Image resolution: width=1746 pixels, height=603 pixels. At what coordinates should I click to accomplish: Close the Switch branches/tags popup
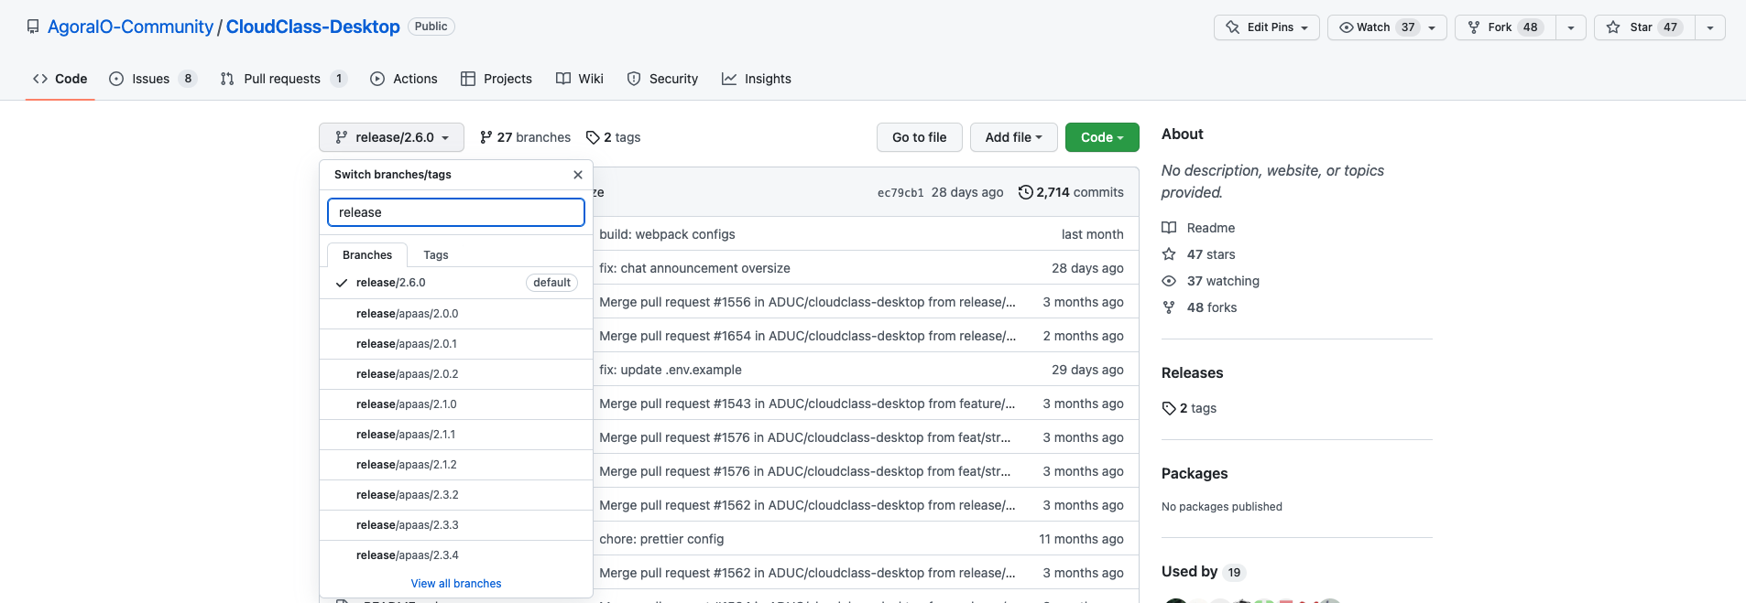coord(577,175)
